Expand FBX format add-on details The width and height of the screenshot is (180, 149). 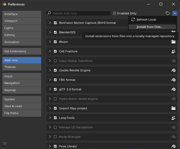pos(50,80)
